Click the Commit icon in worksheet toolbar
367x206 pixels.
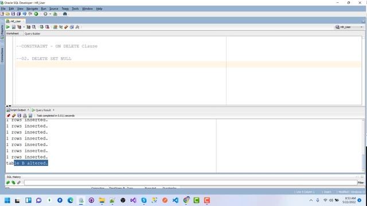pos(42,27)
